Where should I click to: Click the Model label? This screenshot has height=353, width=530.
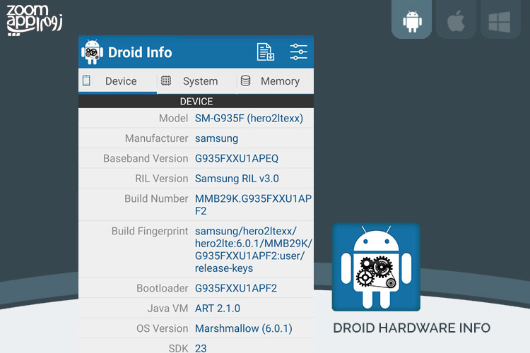point(173,118)
